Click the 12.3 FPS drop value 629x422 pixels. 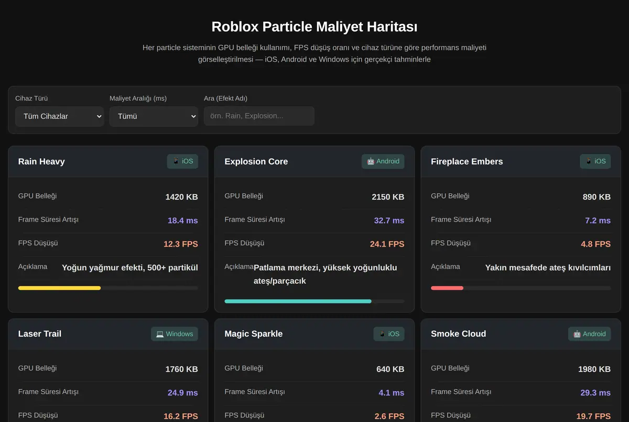(x=181, y=244)
